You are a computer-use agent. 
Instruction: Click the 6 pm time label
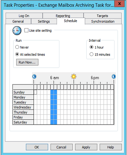coord(95,78)
